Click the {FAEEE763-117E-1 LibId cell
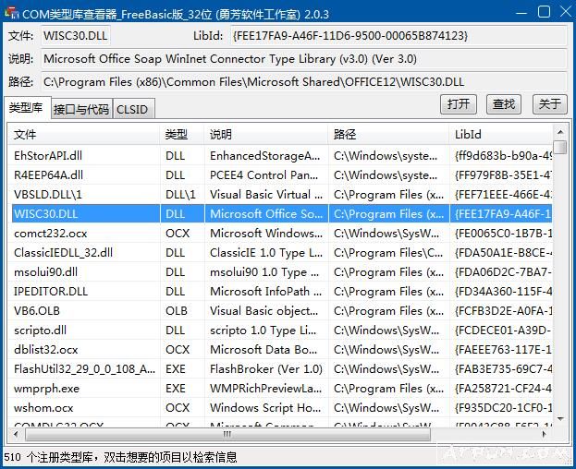This screenshot has width=576, height=469. point(502,350)
